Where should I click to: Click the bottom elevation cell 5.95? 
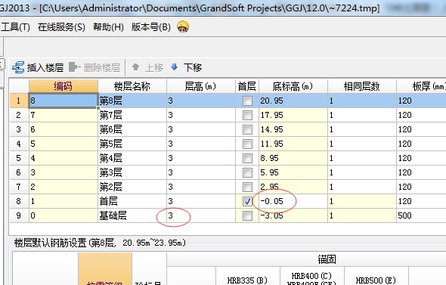(x=293, y=172)
